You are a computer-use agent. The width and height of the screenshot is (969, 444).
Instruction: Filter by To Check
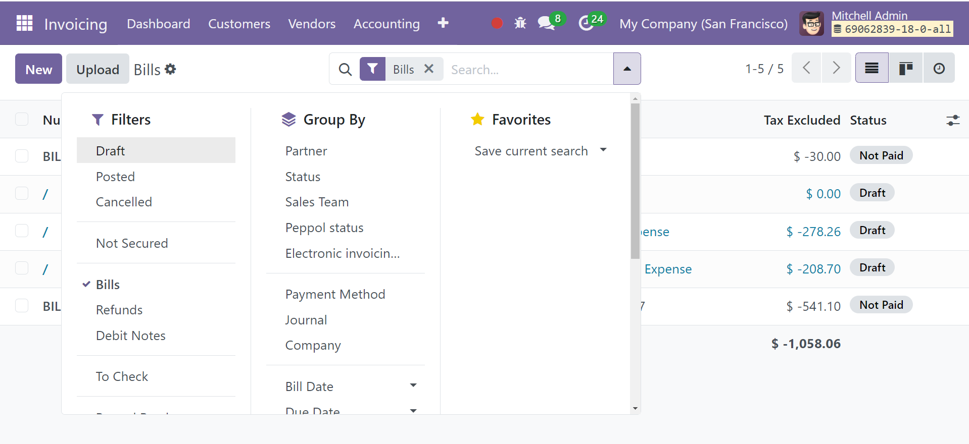pos(156,376)
